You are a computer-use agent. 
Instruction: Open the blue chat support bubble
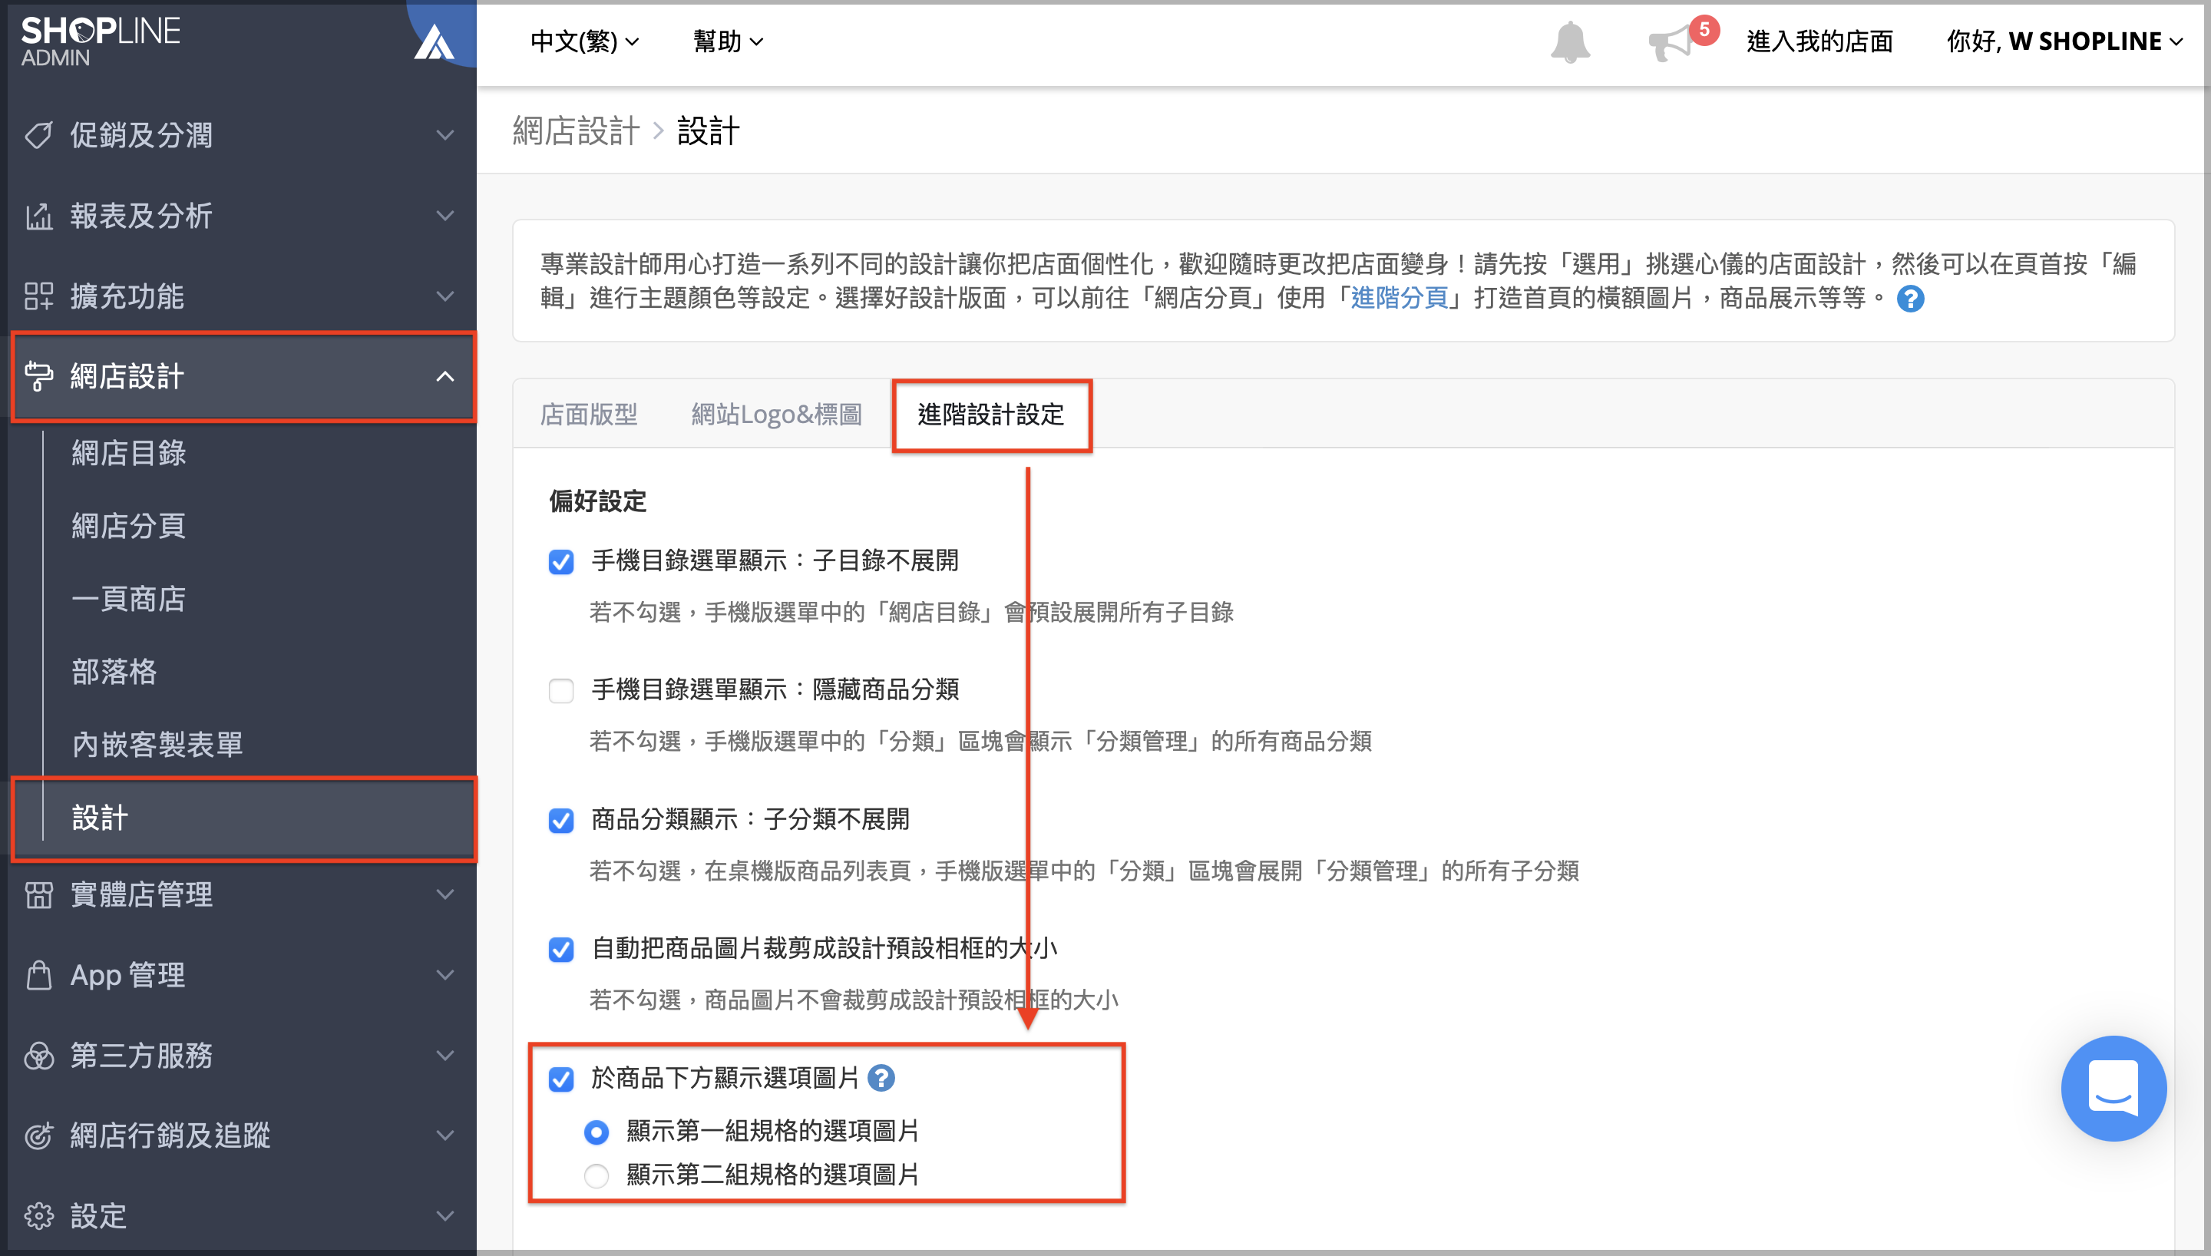click(x=2113, y=1088)
